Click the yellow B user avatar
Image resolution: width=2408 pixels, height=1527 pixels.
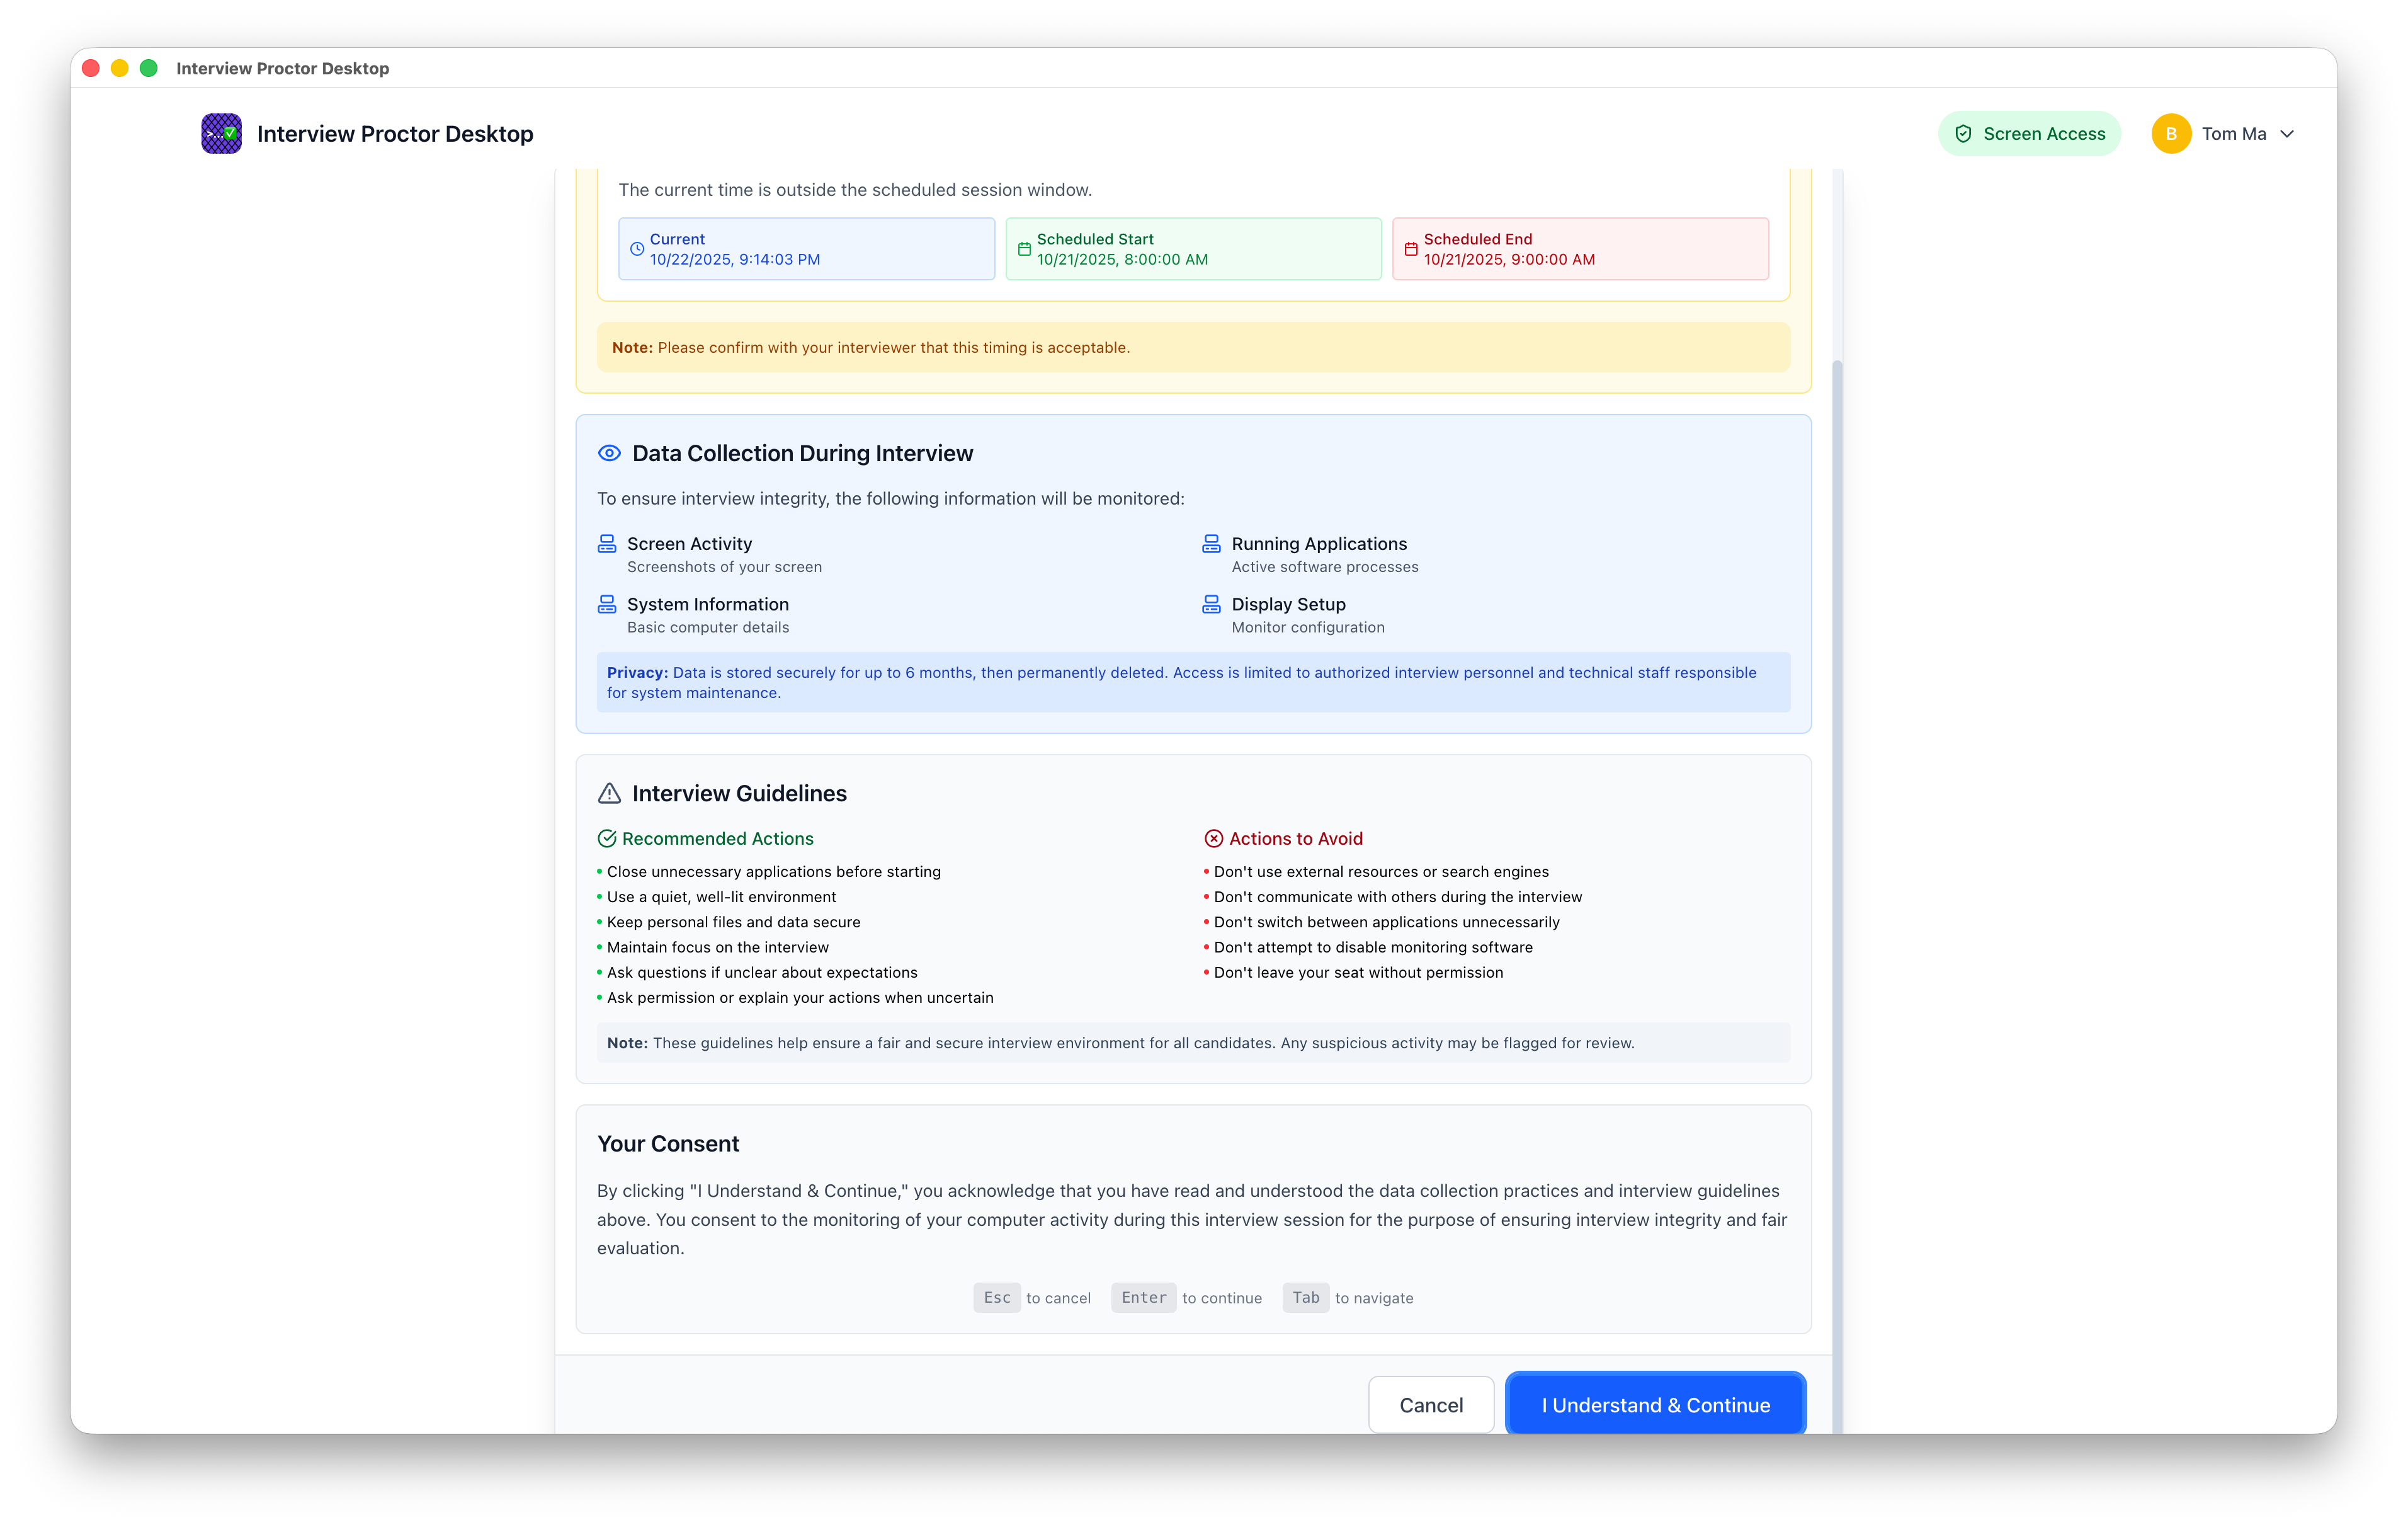pos(2171,134)
